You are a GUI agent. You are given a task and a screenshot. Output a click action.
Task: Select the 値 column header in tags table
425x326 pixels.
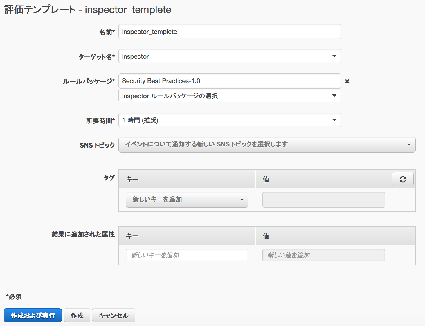266,179
